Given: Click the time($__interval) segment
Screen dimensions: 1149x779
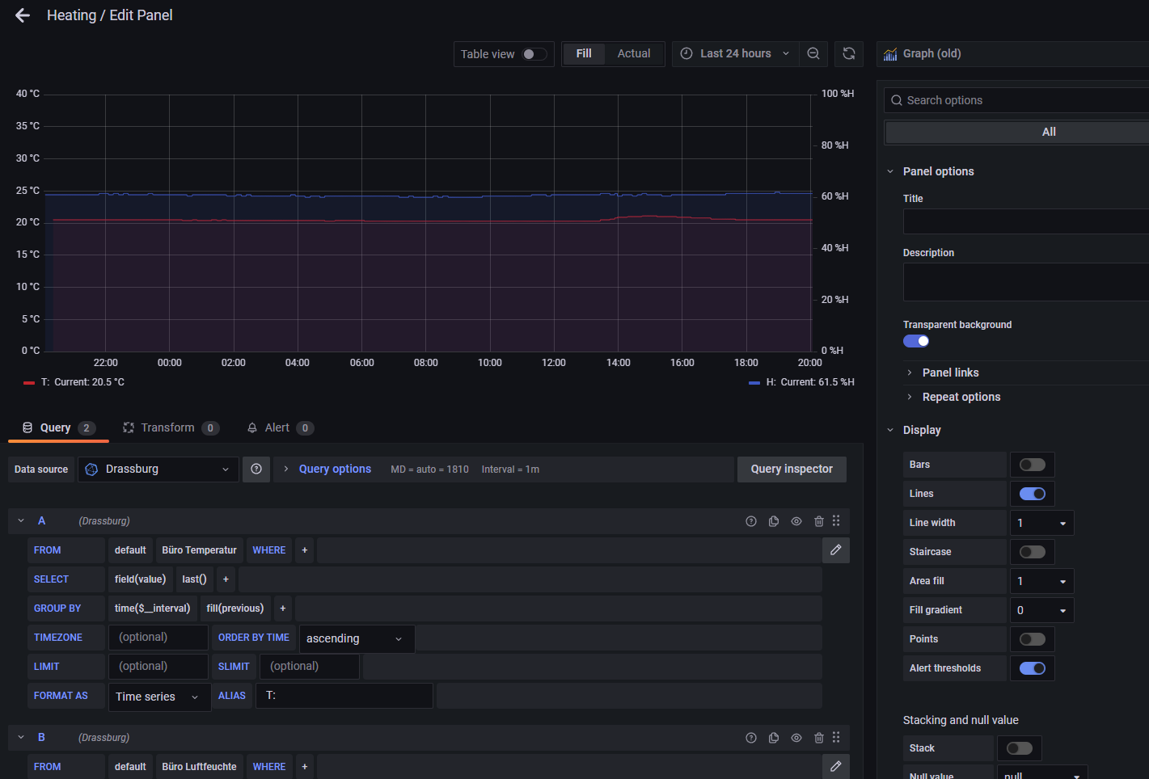Looking at the screenshot, I should (152, 608).
